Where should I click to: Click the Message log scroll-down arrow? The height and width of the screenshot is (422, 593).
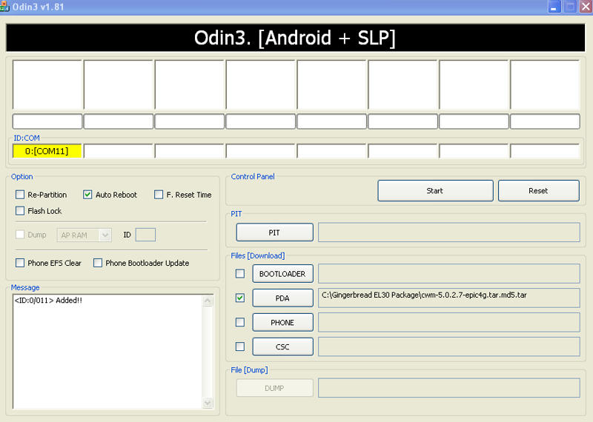tap(208, 403)
